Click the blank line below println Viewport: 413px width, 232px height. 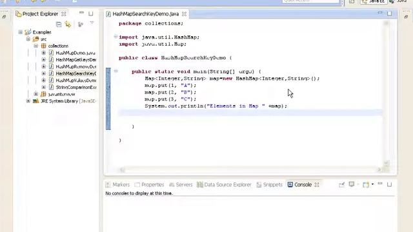[x=250, y=113]
